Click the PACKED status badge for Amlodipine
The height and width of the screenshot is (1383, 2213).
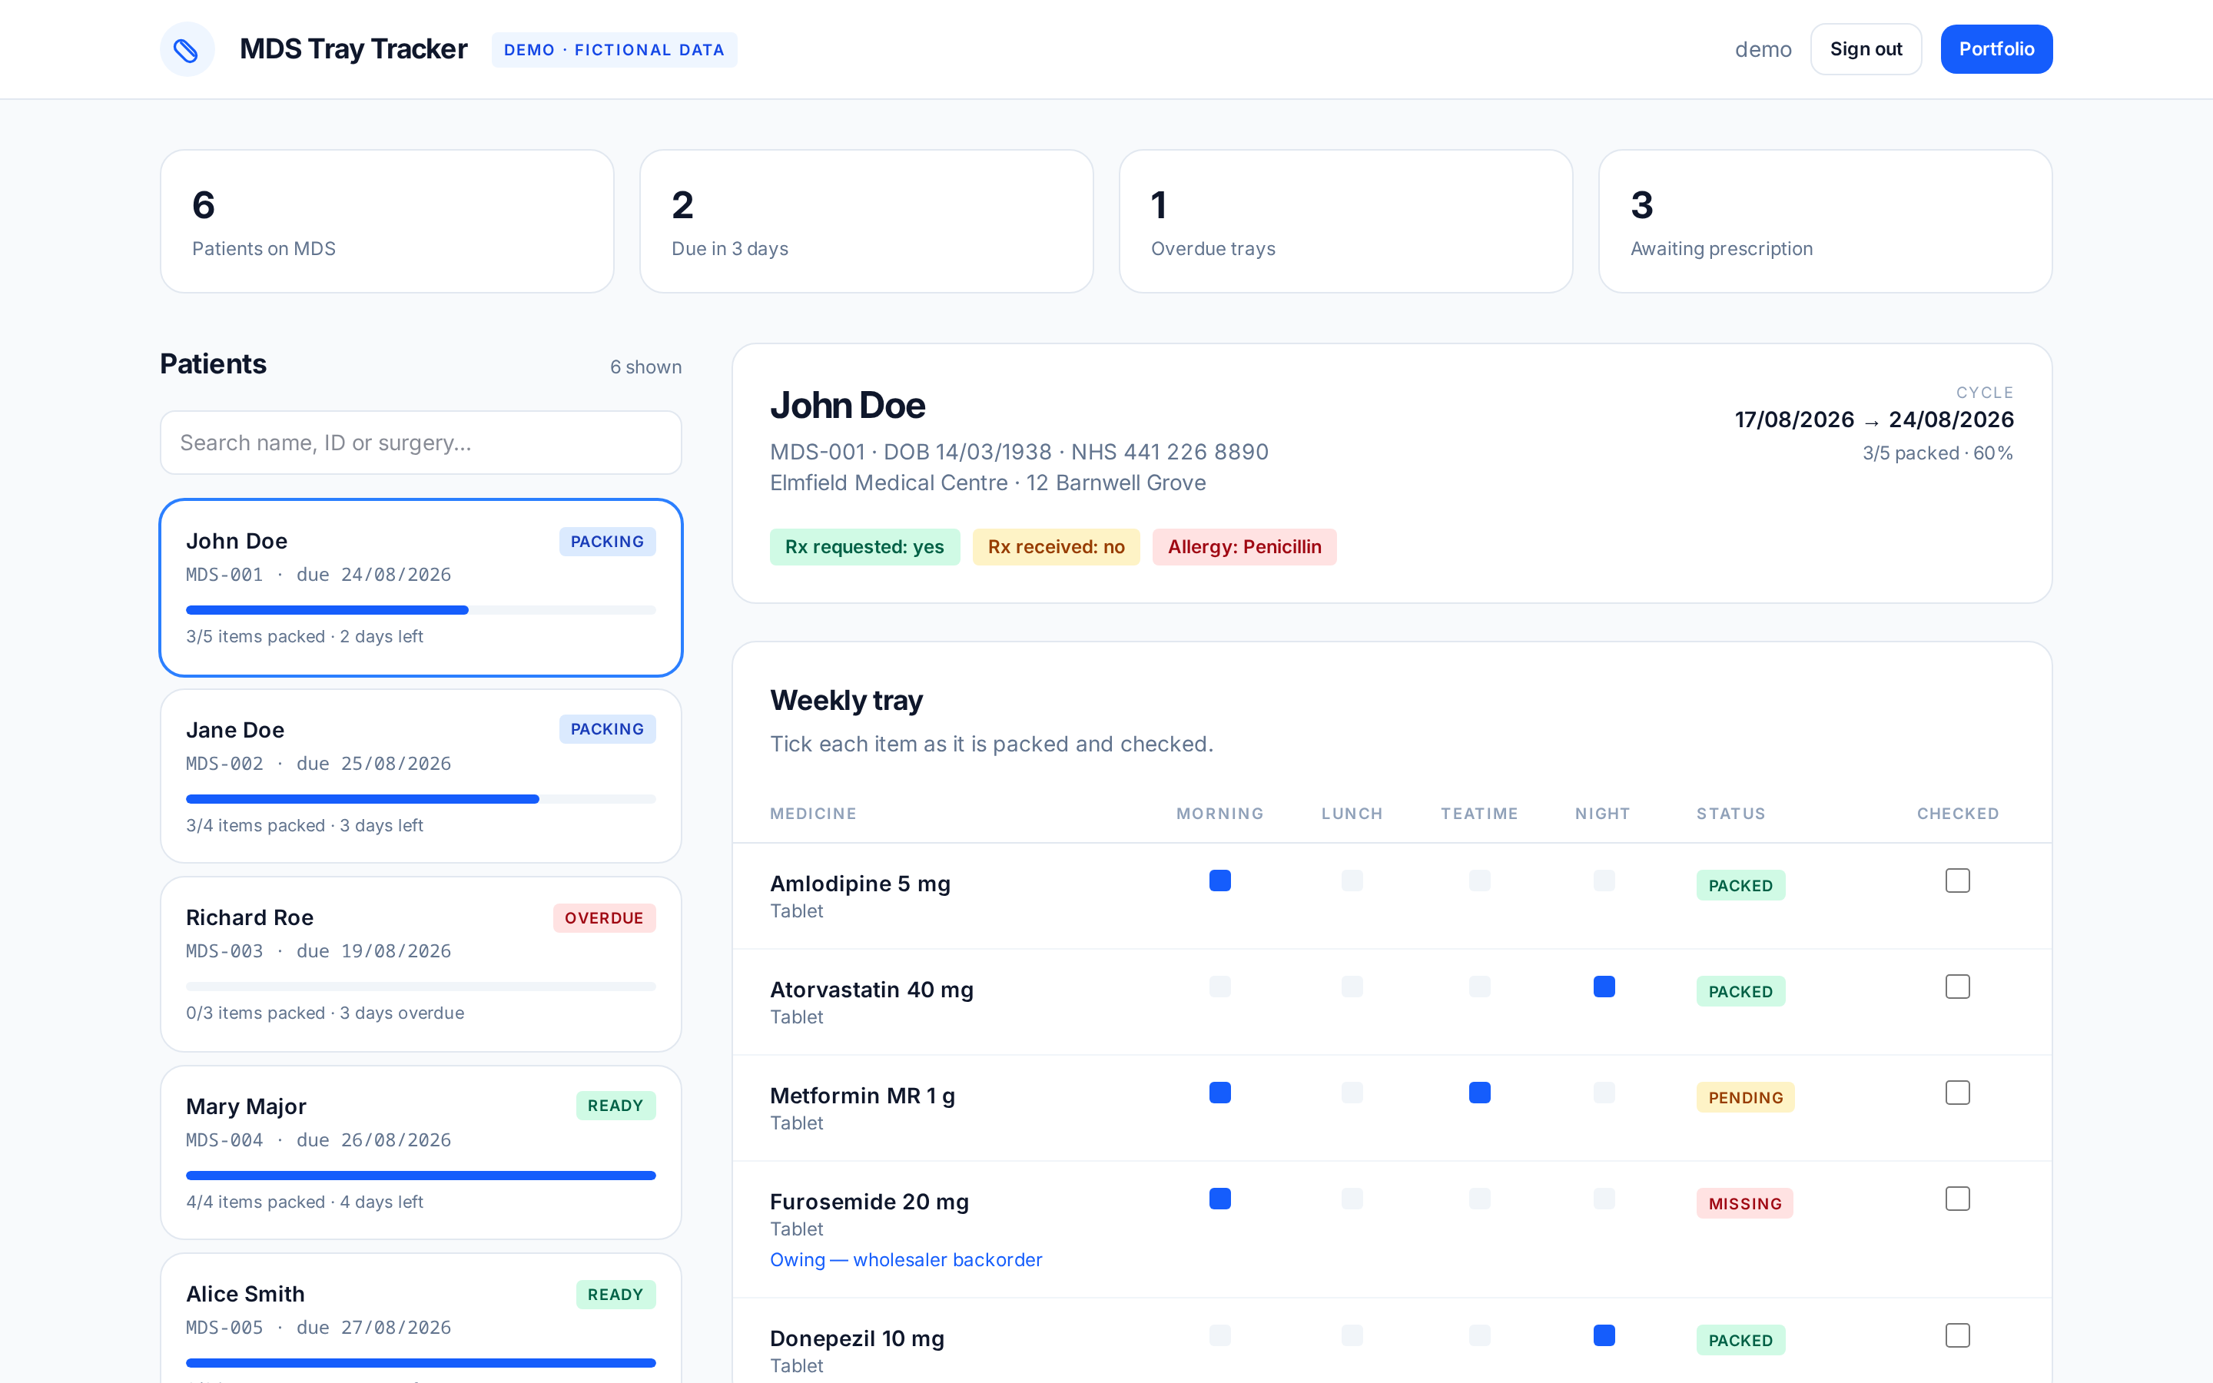[x=1740, y=885]
